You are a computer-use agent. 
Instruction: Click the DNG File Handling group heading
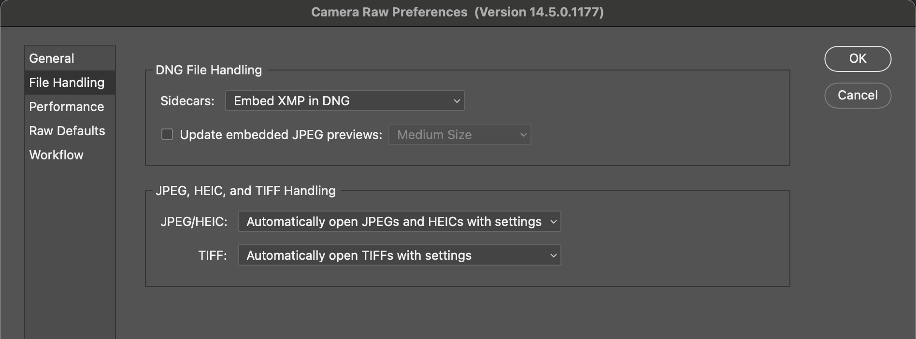point(209,70)
